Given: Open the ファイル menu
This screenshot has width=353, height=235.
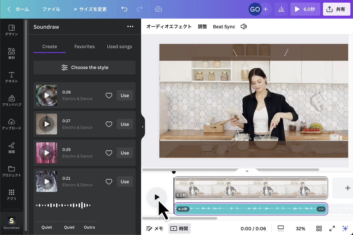Looking at the screenshot, I should [51, 9].
